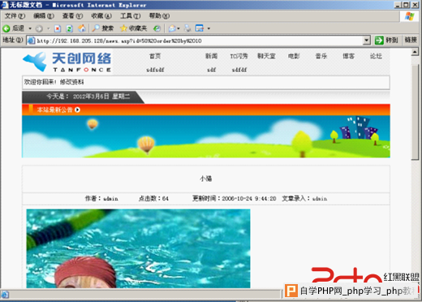Print the page using the printer icon

point(187,28)
